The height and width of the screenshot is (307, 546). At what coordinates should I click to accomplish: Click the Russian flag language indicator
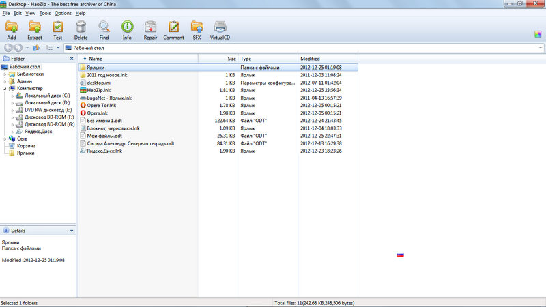coord(401,254)
